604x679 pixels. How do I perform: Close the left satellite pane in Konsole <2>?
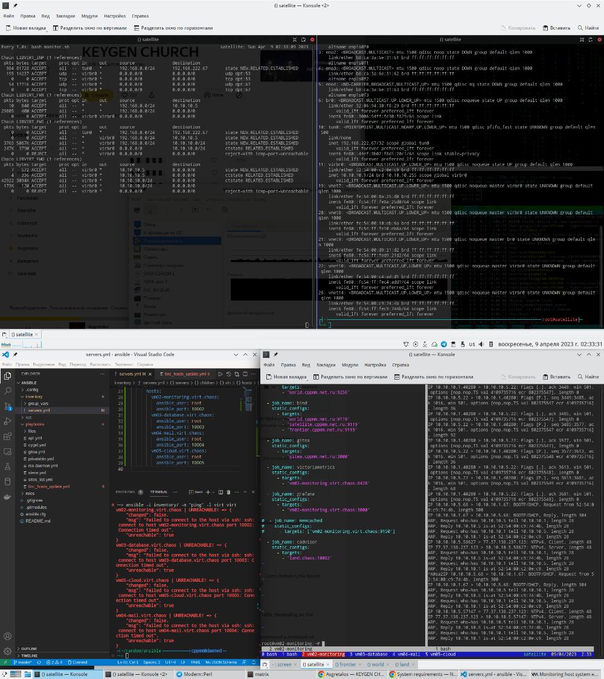tap(312, 39)
